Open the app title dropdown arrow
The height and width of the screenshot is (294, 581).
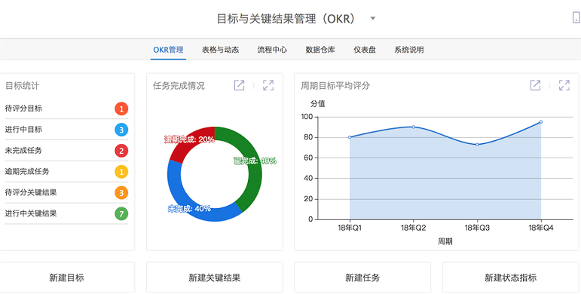point(373,19)
